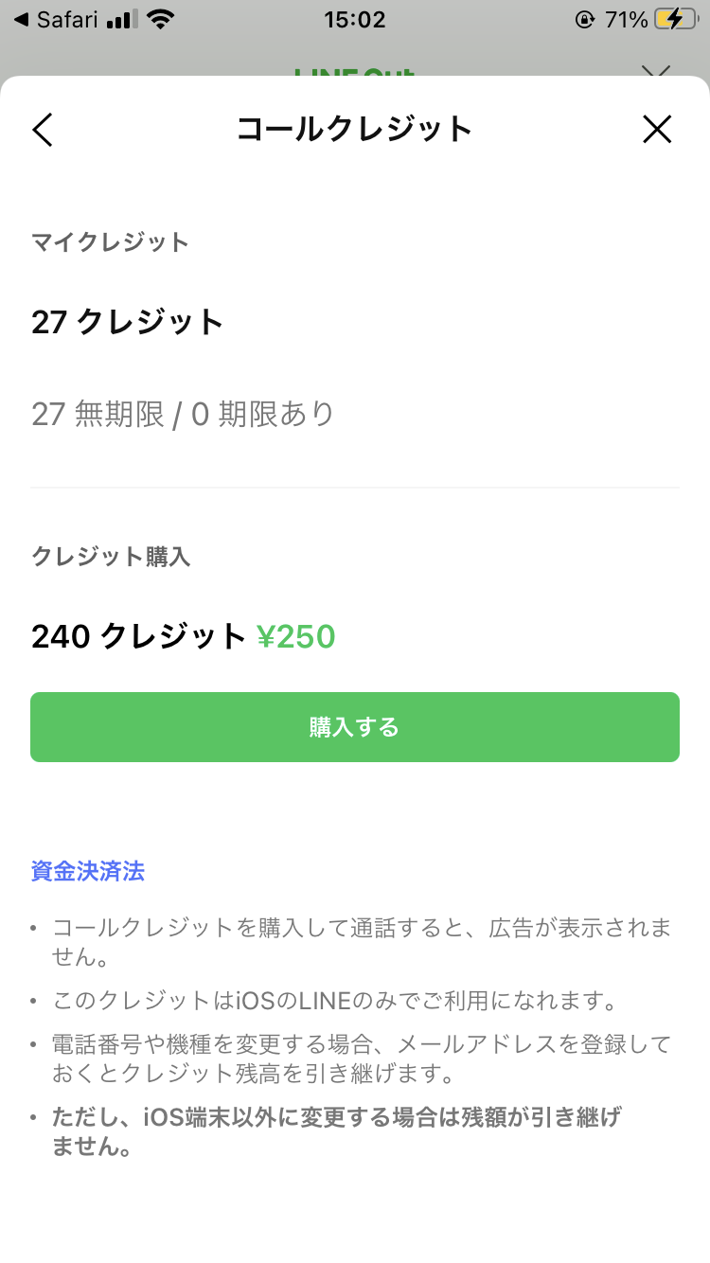Return to Safari via status bar
Screen dimensions: 710x1263
[x=57, y=20]
